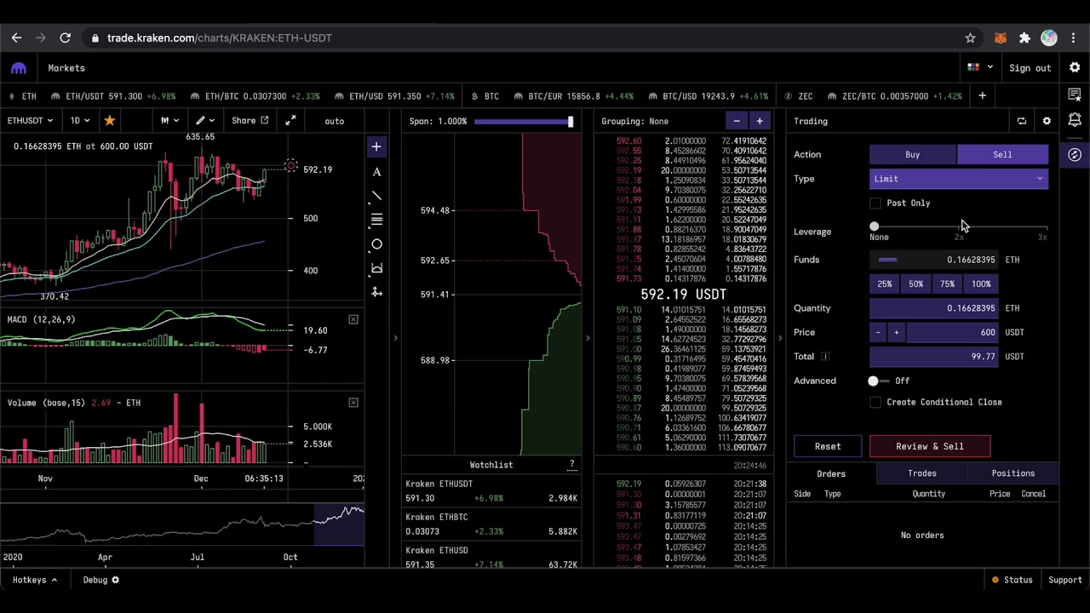Viewport: 1090px width, 613px height.
Task: Select the measure range tool
Action: 376,269
